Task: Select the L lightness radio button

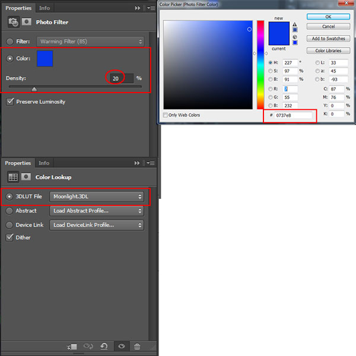Action: tap(317, 62)
